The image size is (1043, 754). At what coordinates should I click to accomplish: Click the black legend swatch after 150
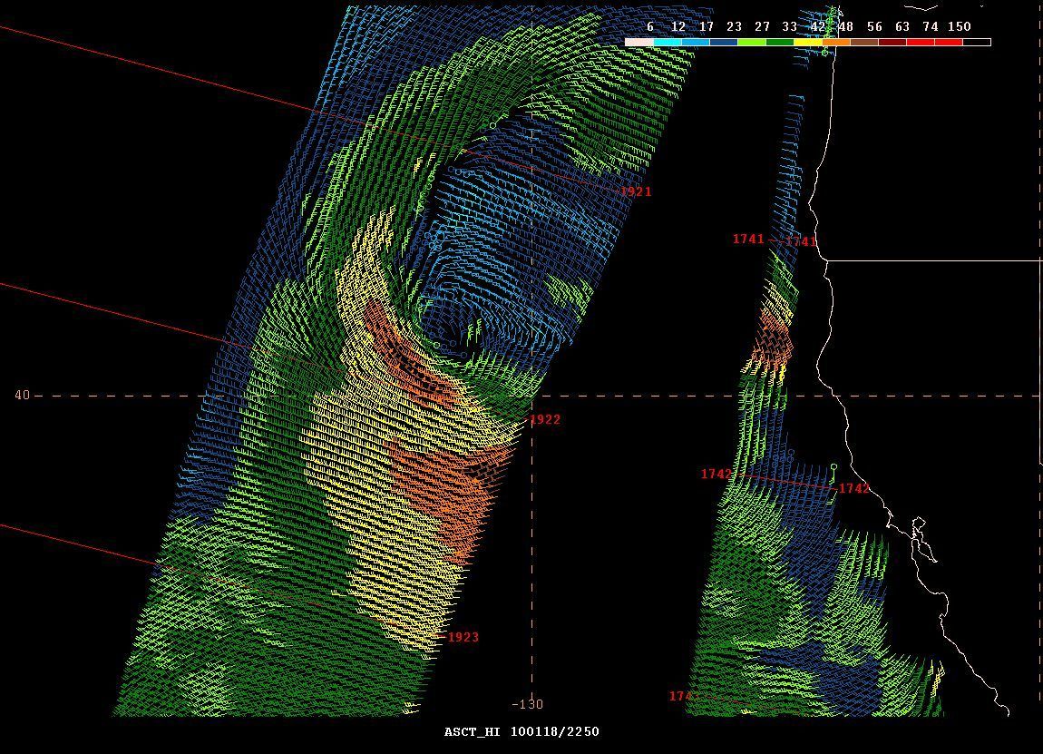pos(977,42)
